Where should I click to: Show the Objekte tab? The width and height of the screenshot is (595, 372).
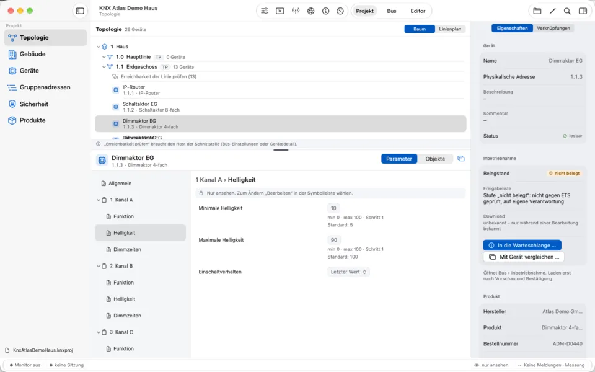(x=435, y=159)
